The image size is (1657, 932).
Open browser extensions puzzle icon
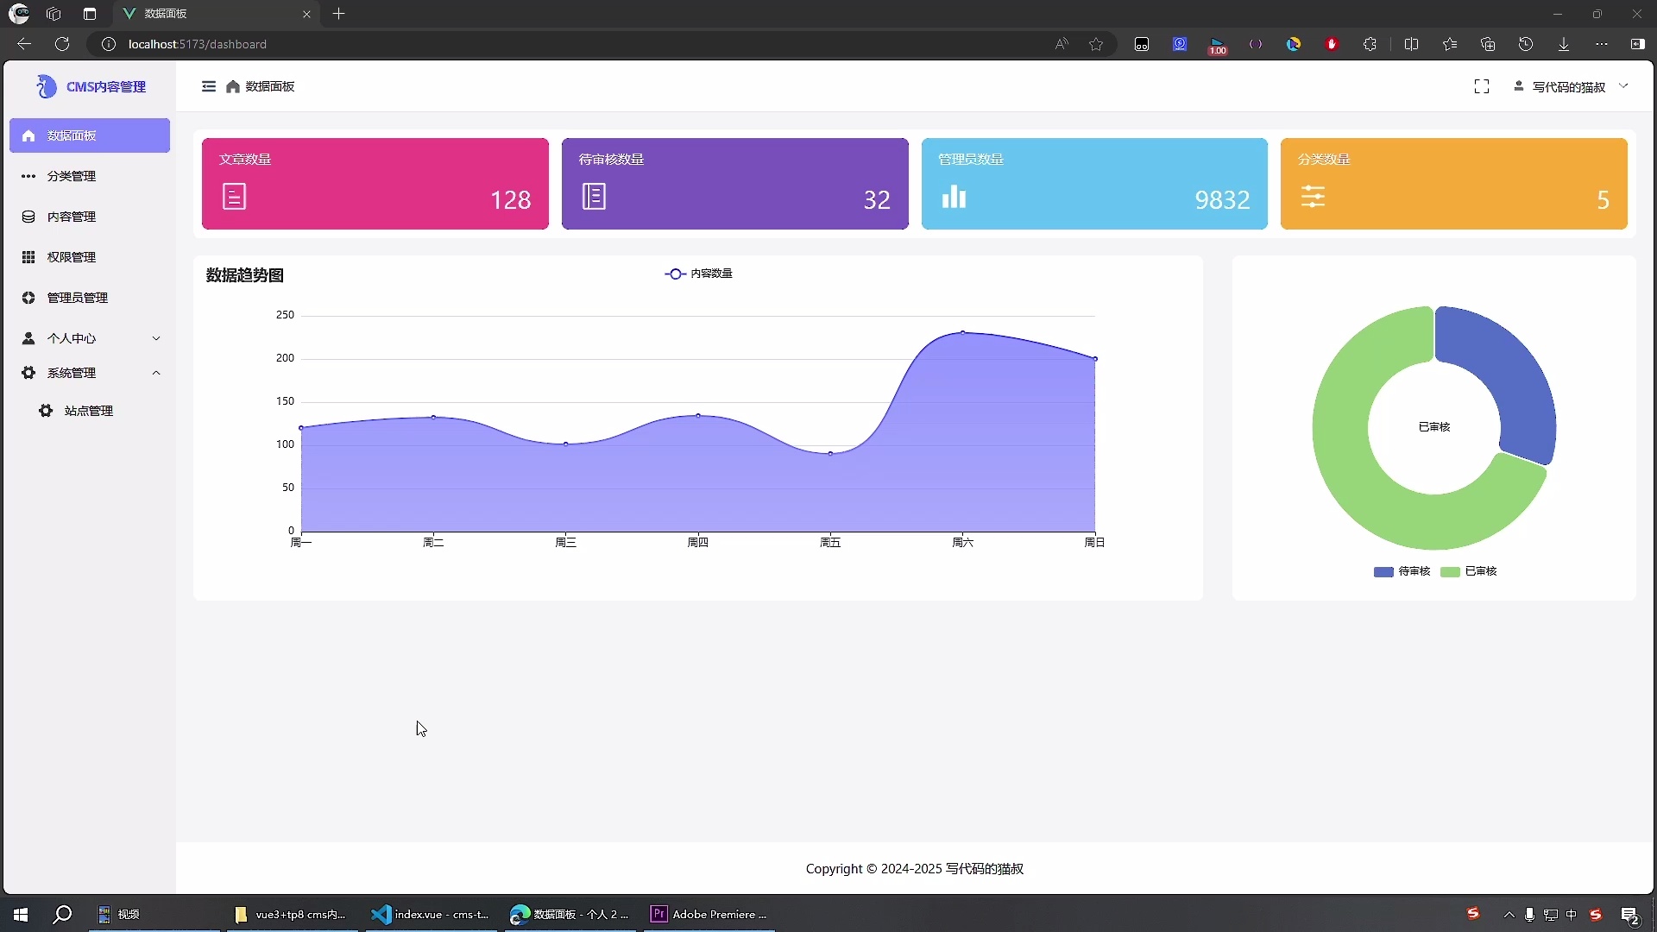pyautogui.click(x=1370, y=44)
